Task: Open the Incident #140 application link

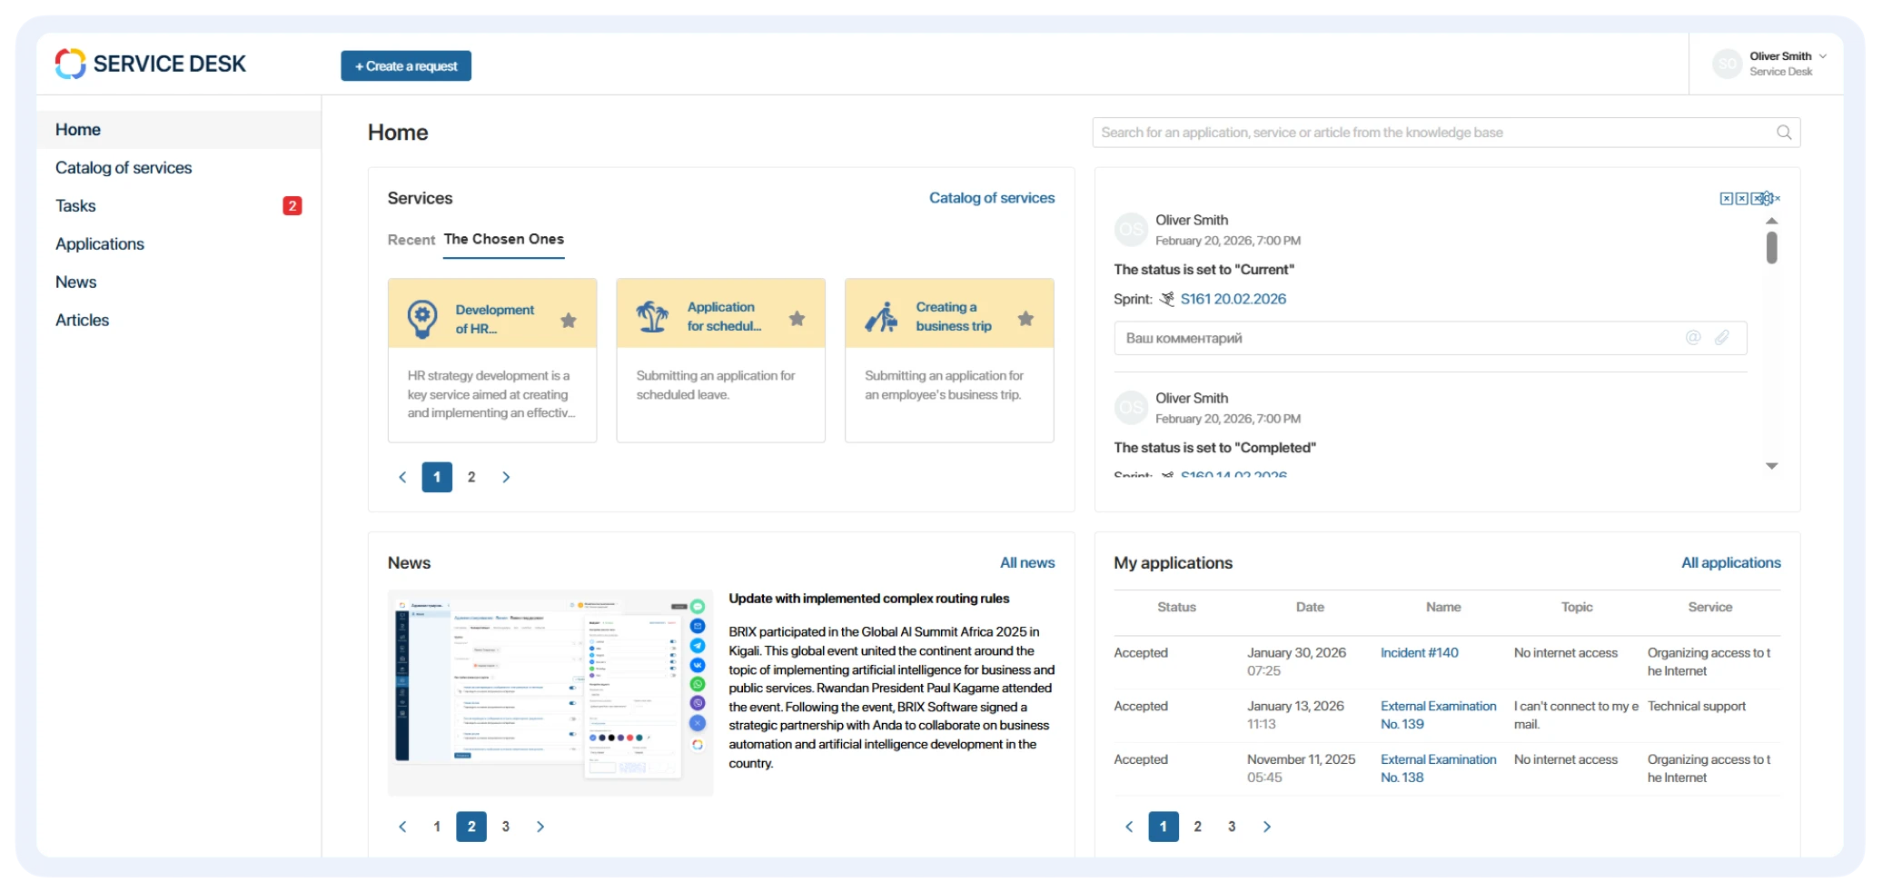Action: pos(1419,653)
